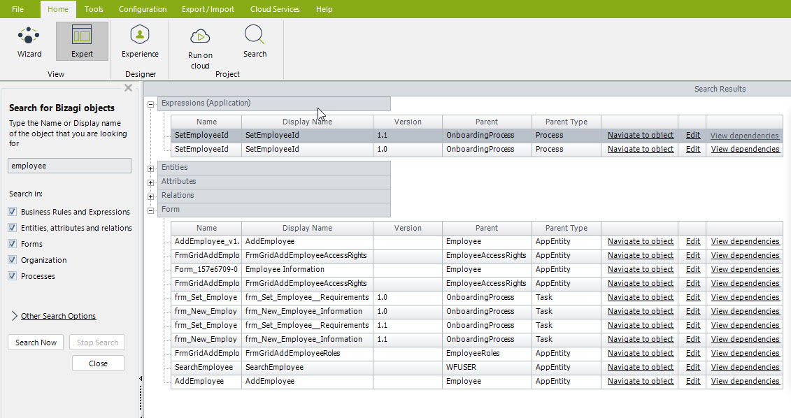Toggle the Organization checkbox
Image resolution: width=791 pixels, height=418 pixels.
click(13, 260)
